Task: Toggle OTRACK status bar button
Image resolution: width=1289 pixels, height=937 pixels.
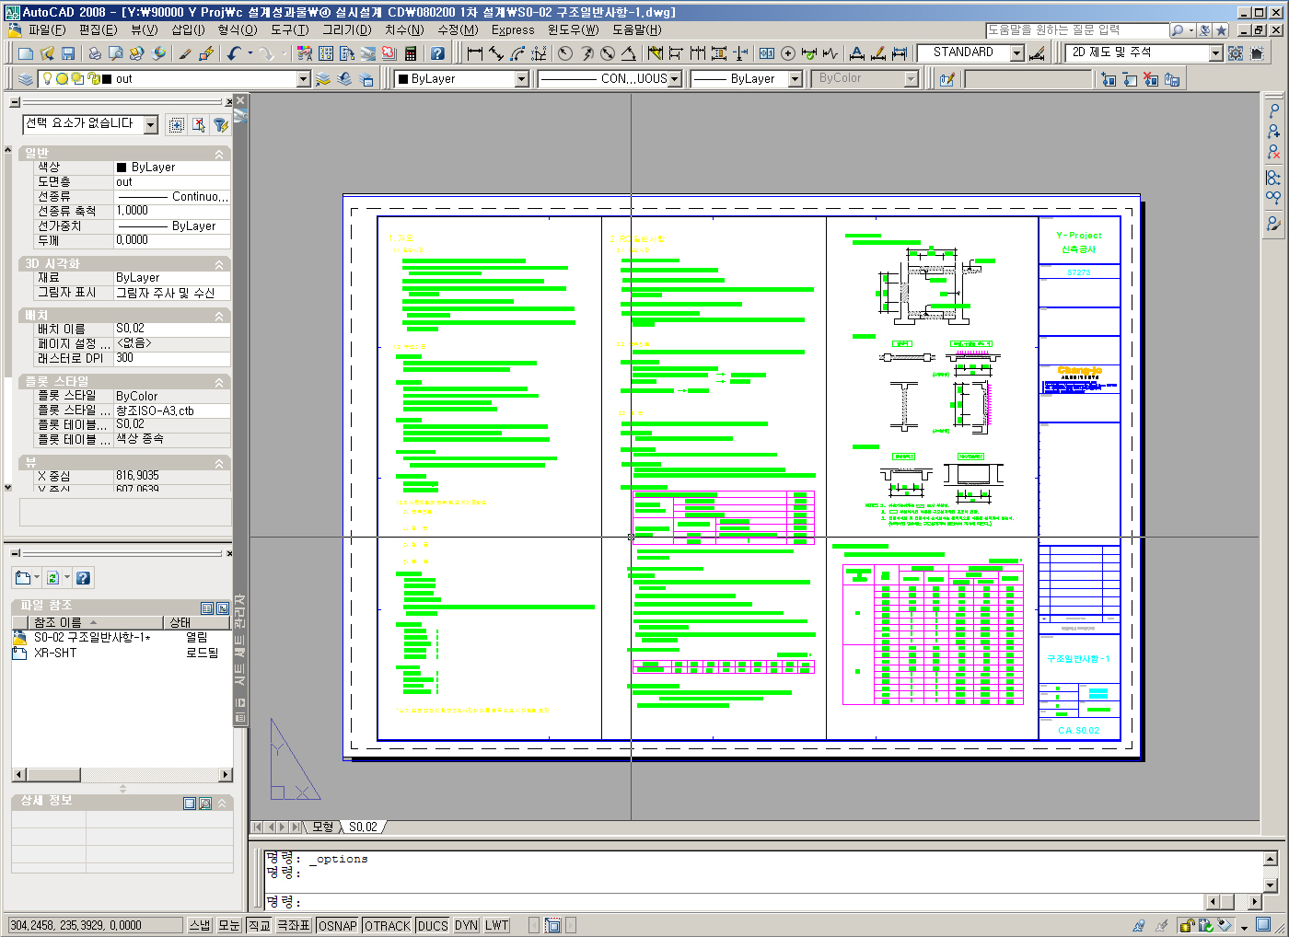Action: tap(387, 925)
